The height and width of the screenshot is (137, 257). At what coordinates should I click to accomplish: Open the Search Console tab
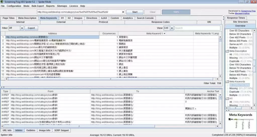(145, 18)
